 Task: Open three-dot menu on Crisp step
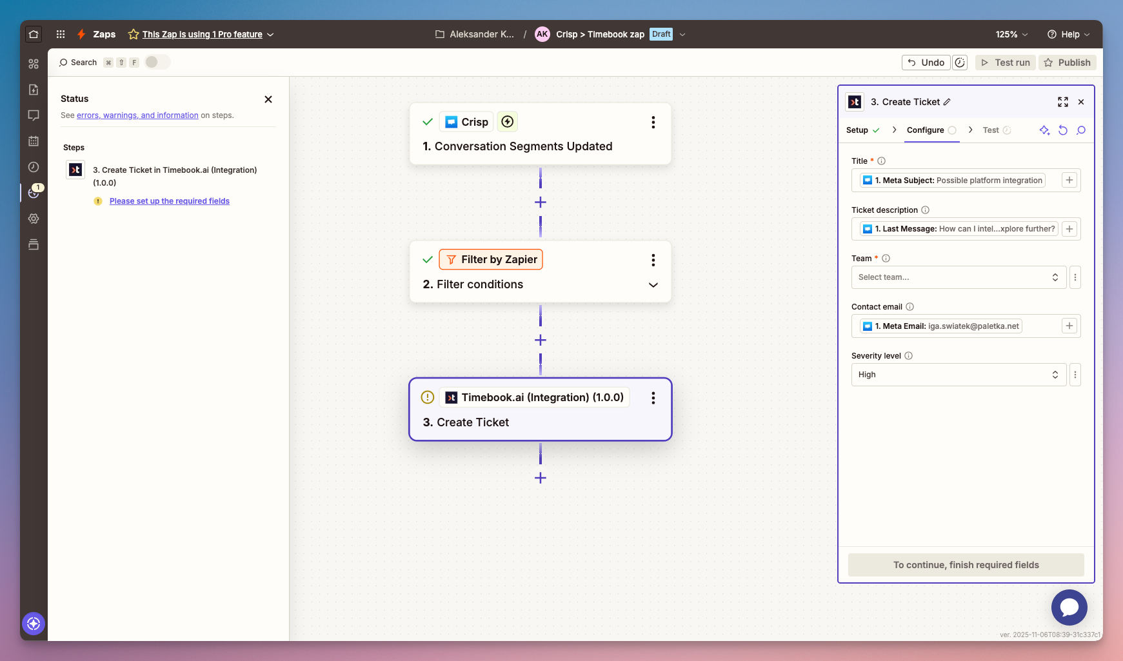[x=653, y=123]
